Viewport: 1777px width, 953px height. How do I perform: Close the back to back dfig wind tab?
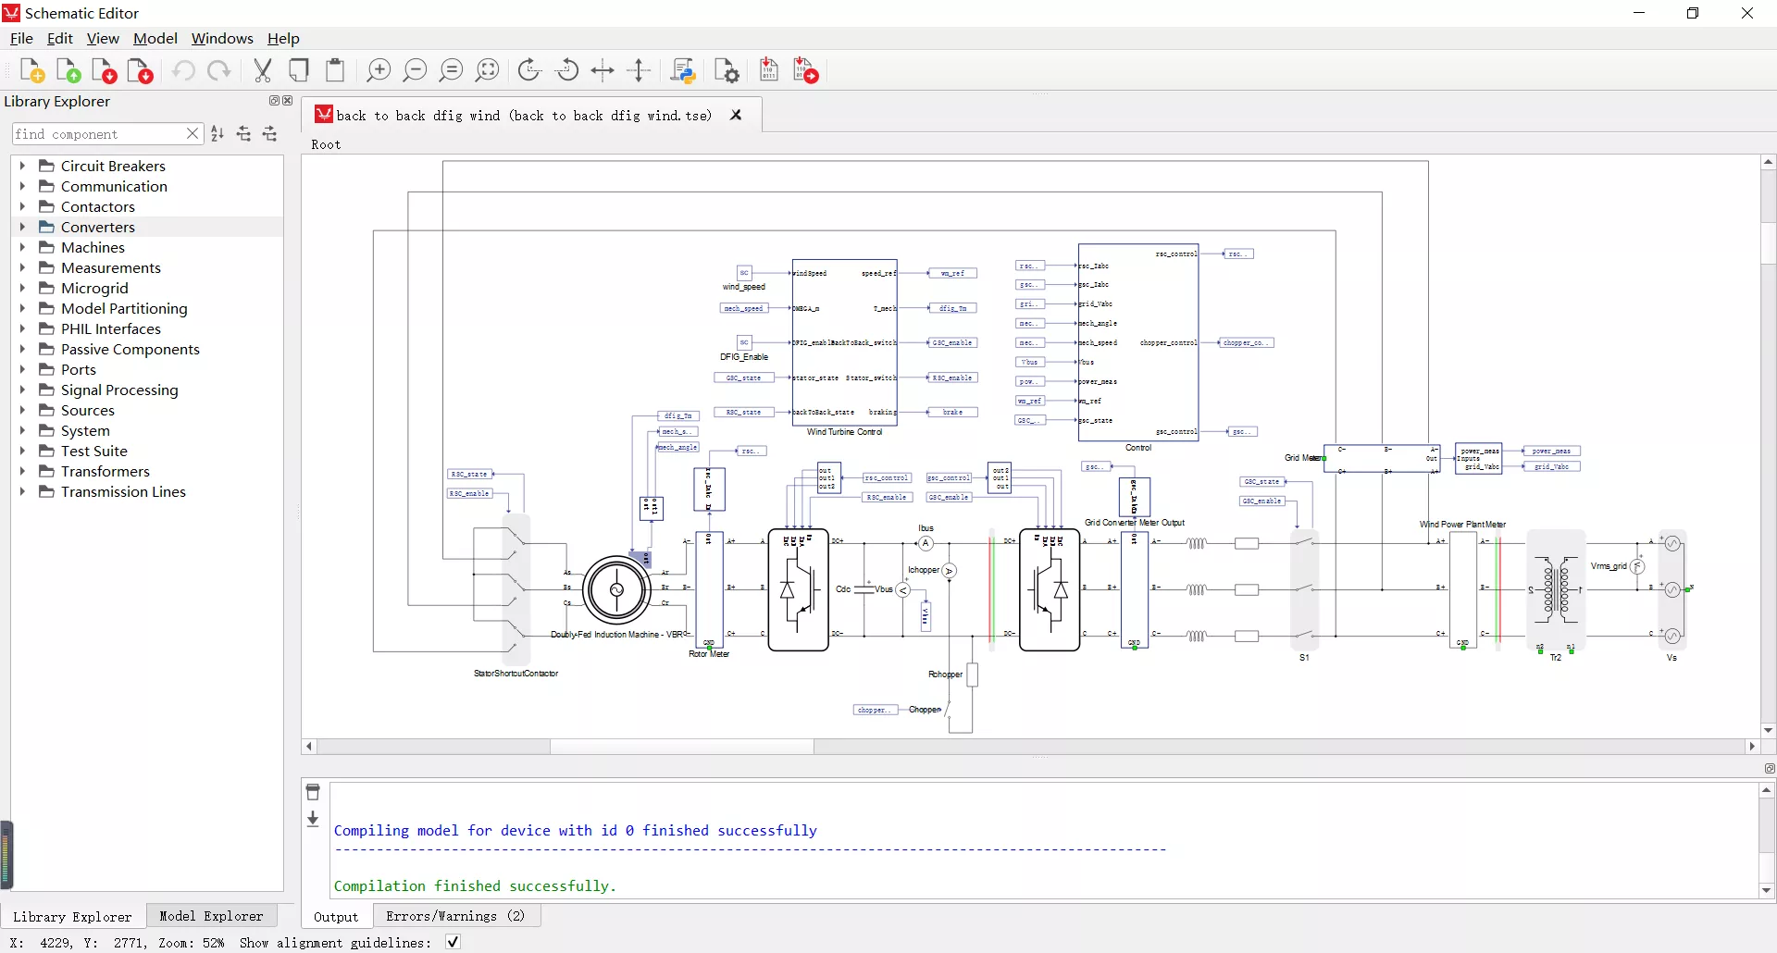(x=736, y=115)
